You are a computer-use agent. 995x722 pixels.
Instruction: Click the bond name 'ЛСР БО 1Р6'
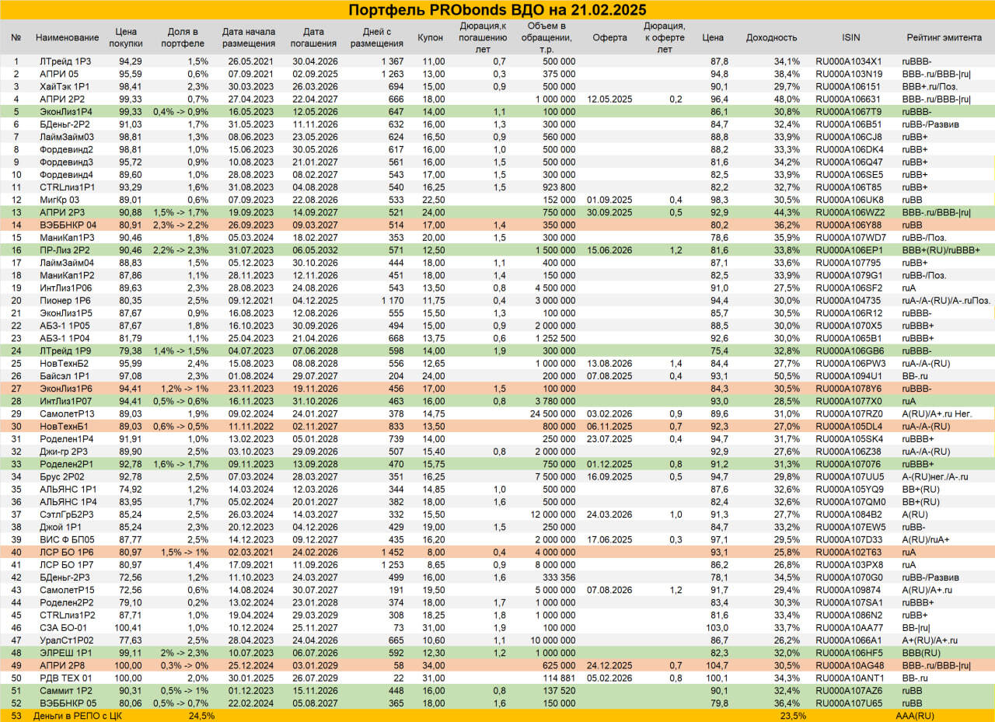pos(65,552)
